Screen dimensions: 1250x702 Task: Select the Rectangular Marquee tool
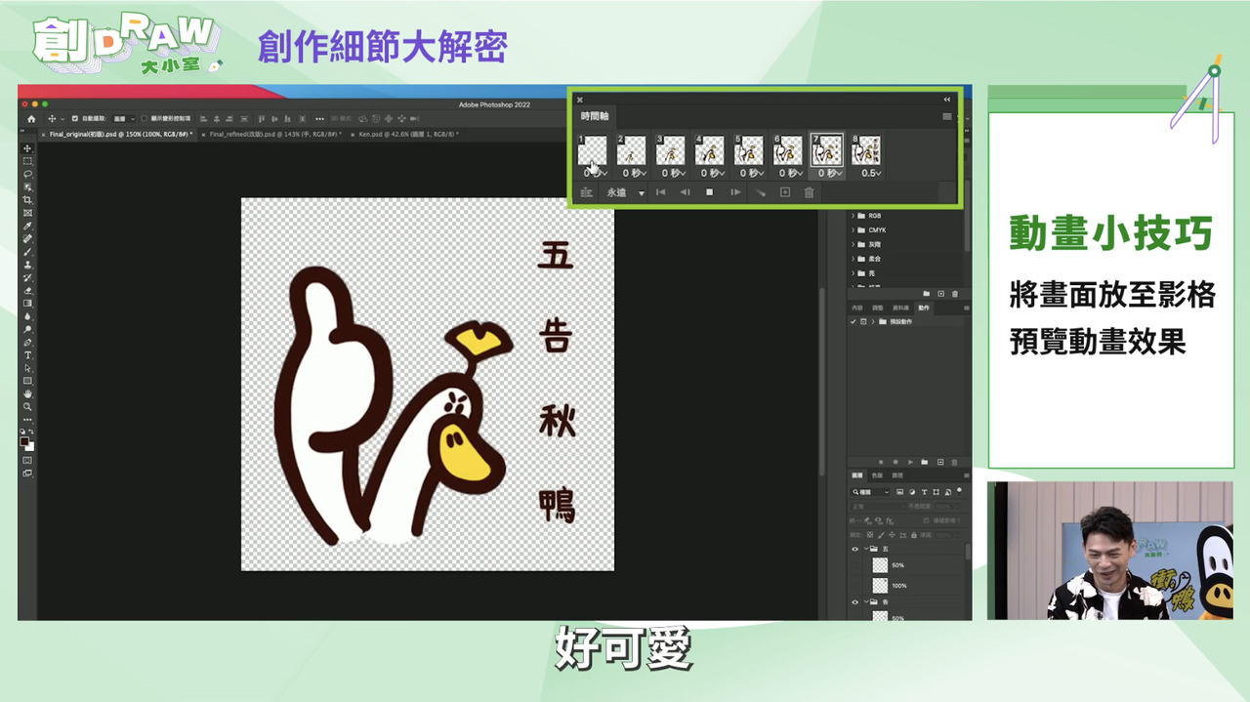pyautogui.click(x=27, y=161)
